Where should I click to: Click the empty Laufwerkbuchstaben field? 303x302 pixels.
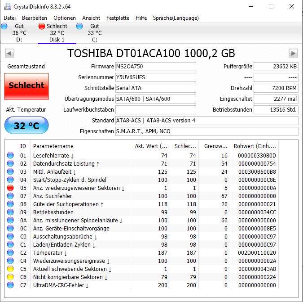(x=156, y=110)
